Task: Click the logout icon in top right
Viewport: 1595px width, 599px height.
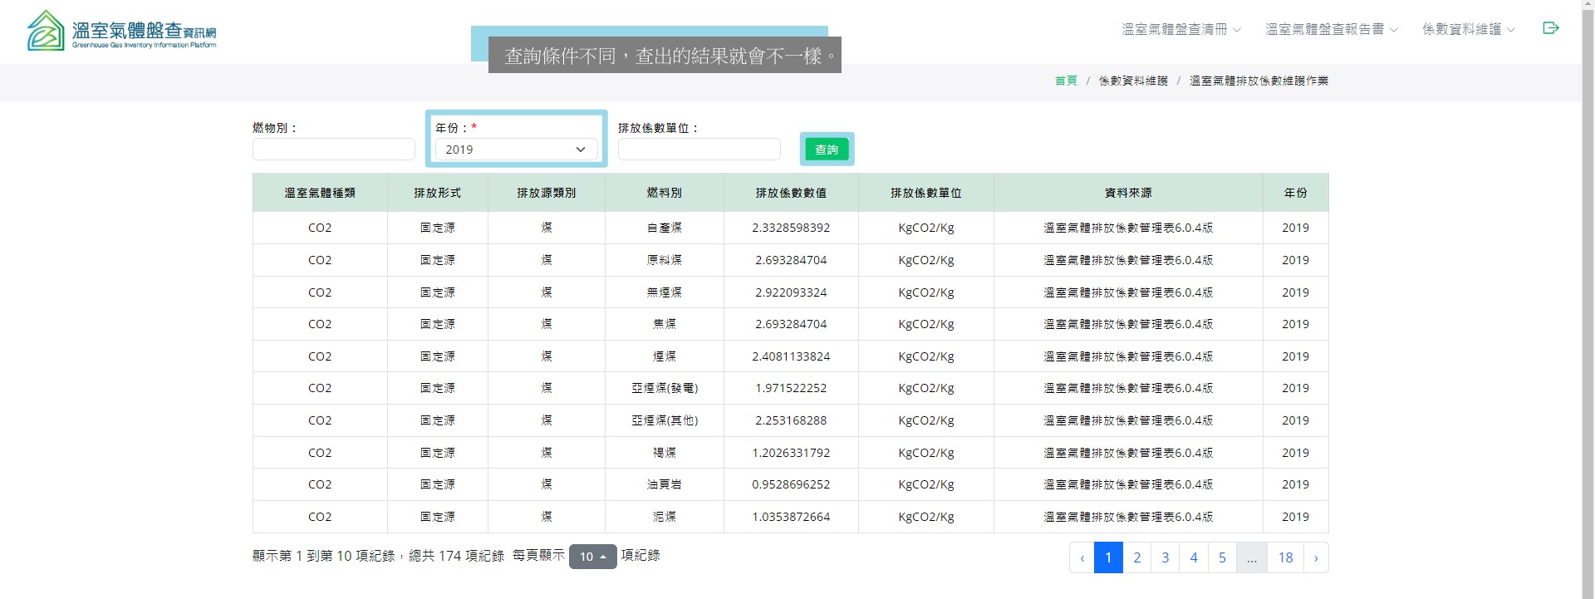Action: tap(1550, 28)
